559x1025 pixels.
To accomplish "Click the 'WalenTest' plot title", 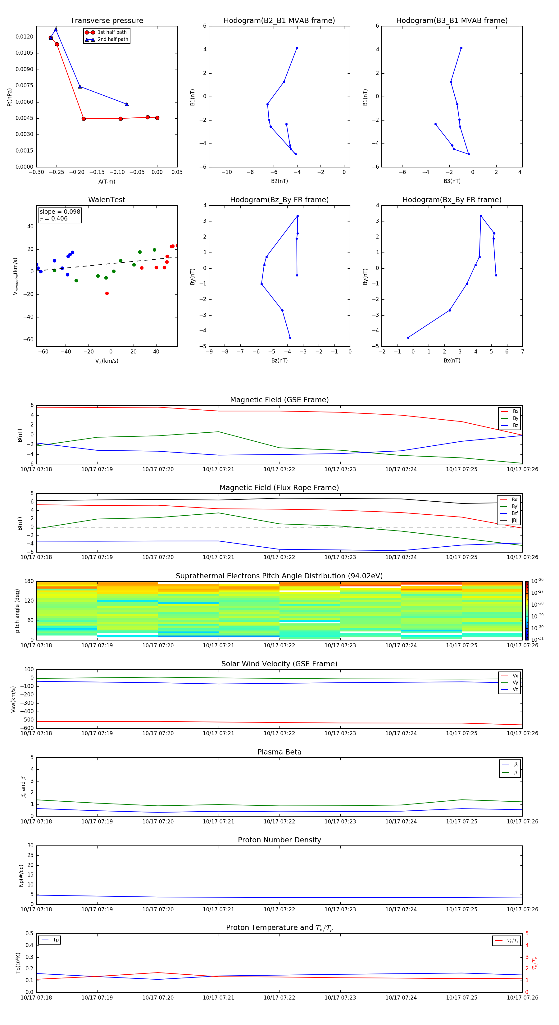I will pos(107,200).
